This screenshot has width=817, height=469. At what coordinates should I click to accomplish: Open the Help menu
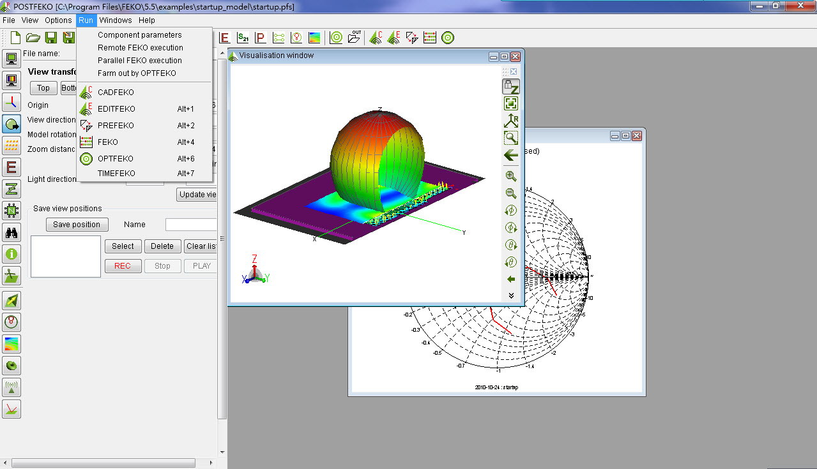(x=147, y=20)
